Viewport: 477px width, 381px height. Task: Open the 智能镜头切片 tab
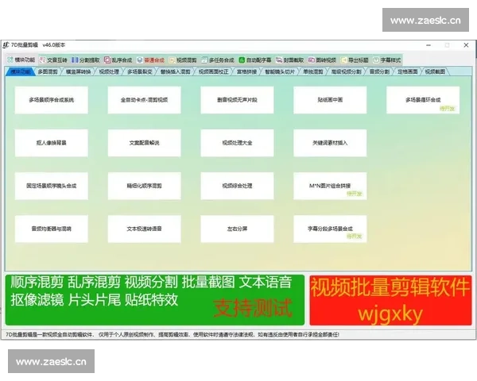tap(280, 71)
